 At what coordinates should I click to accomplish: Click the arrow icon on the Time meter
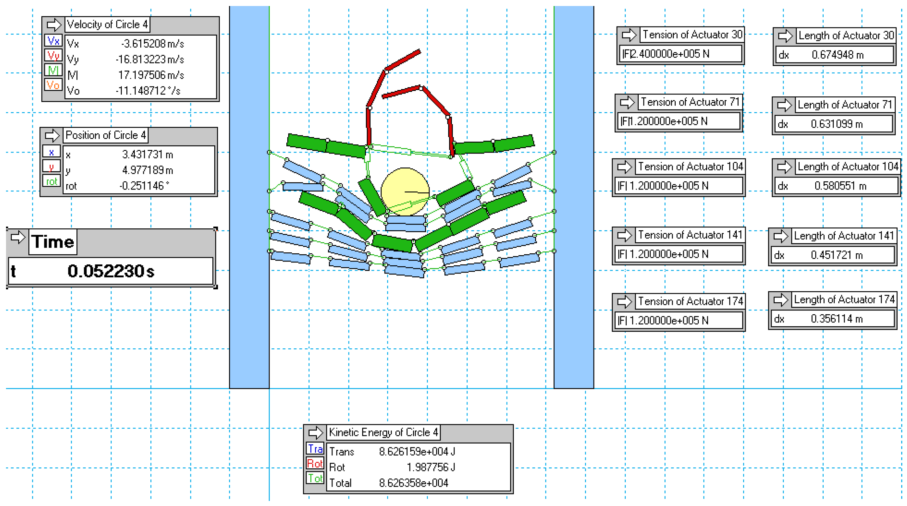coord(18,237)
